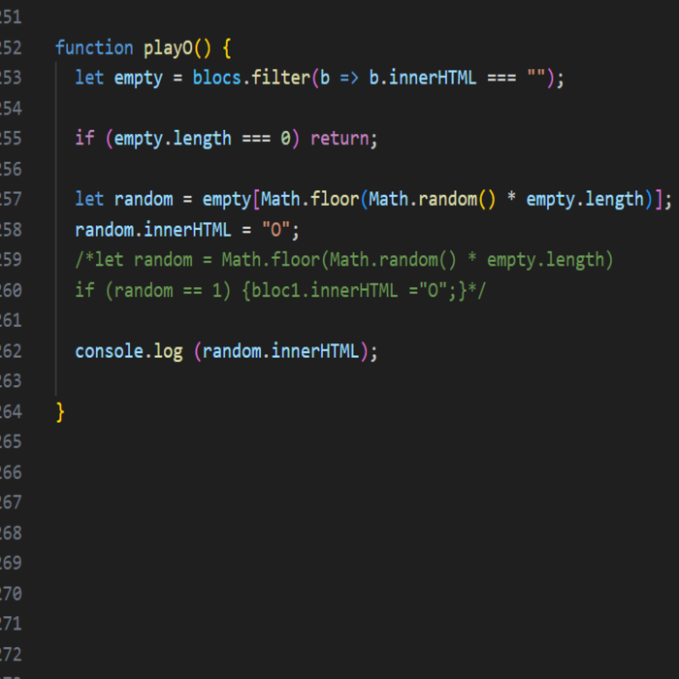Click the empty variable in its let declaration
This screenshot has width=679, height=679.
pos(139,78)
